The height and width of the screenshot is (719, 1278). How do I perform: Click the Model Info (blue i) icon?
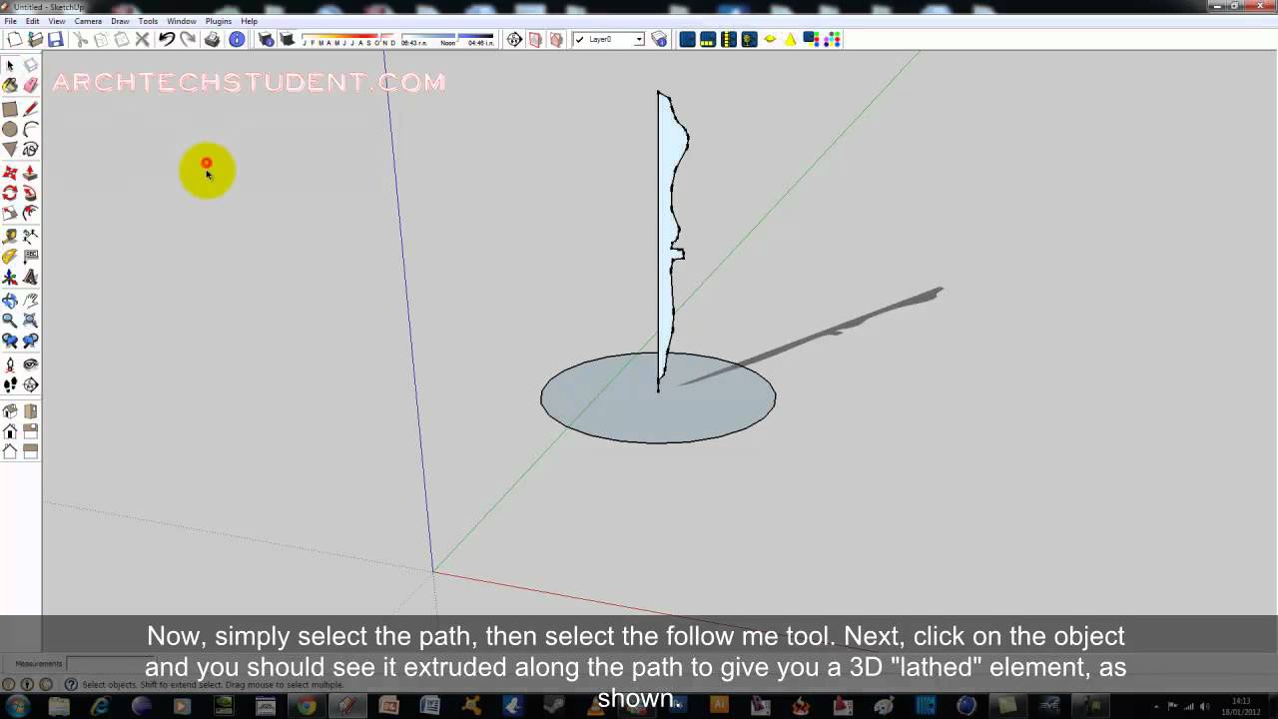pos(237,40)
